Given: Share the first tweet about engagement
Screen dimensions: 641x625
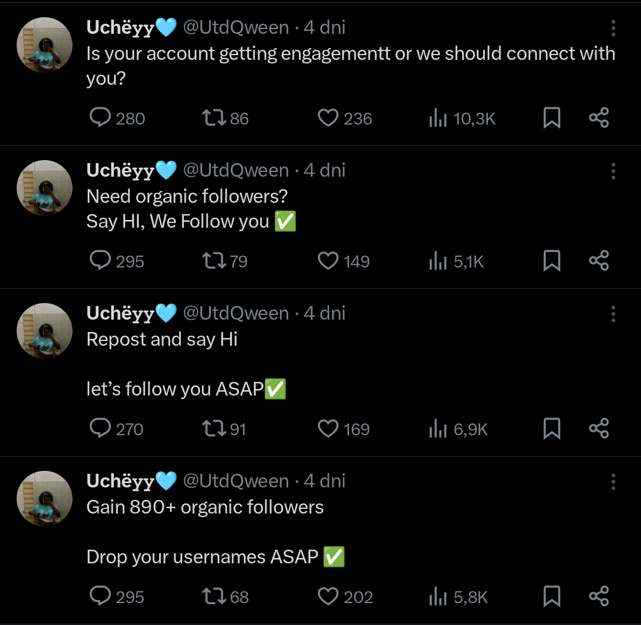Looking at the screenshot, I should coord(599,118).
